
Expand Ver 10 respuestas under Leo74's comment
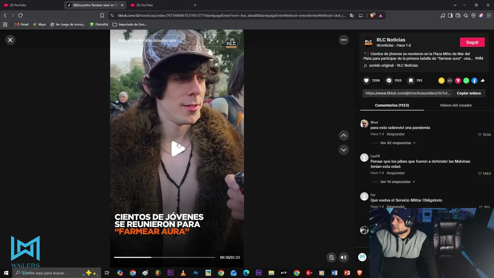coord(398,182)
